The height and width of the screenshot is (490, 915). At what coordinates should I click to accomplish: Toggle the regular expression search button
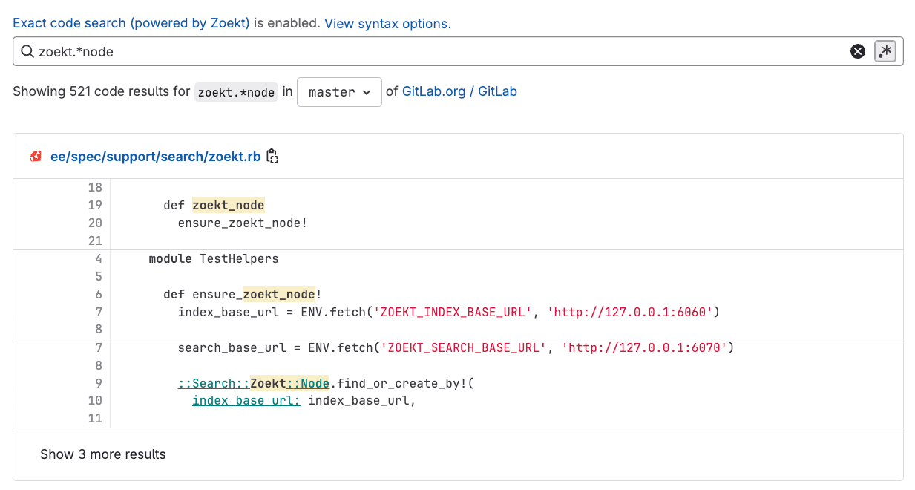tap(885, 51)
